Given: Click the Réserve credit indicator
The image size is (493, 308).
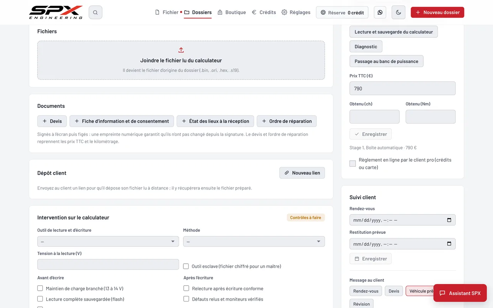Looking at the screenshot, I should pos(342,12).
